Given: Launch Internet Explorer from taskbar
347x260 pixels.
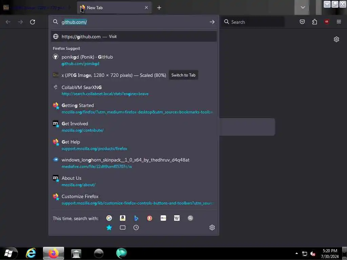Looking at the screenshot, I should point(31,253).
